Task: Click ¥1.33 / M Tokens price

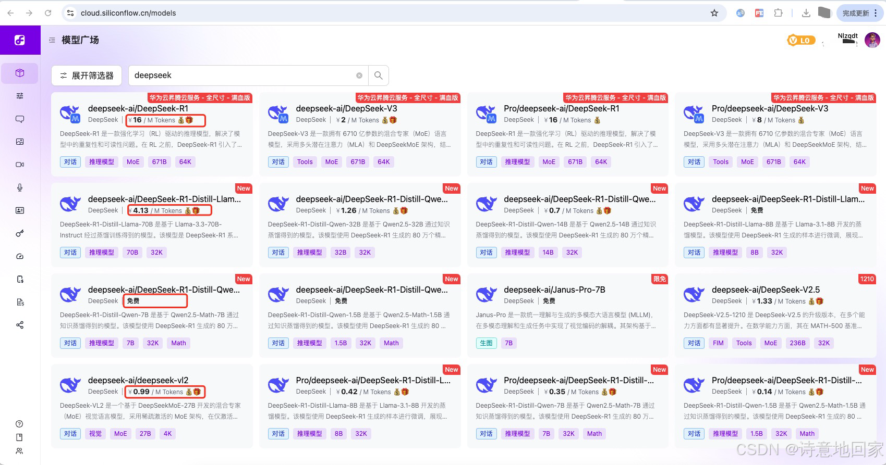Action: (779, 301)
